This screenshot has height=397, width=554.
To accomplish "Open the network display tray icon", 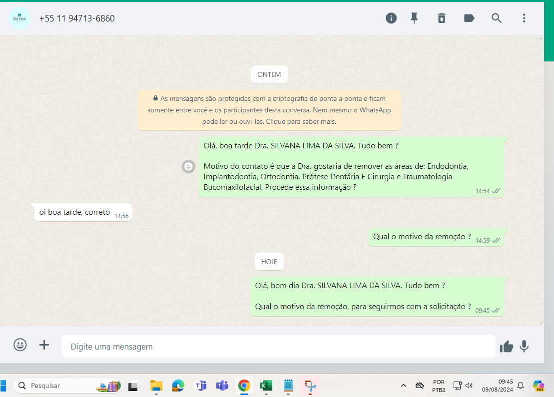I will pos(457,386).
